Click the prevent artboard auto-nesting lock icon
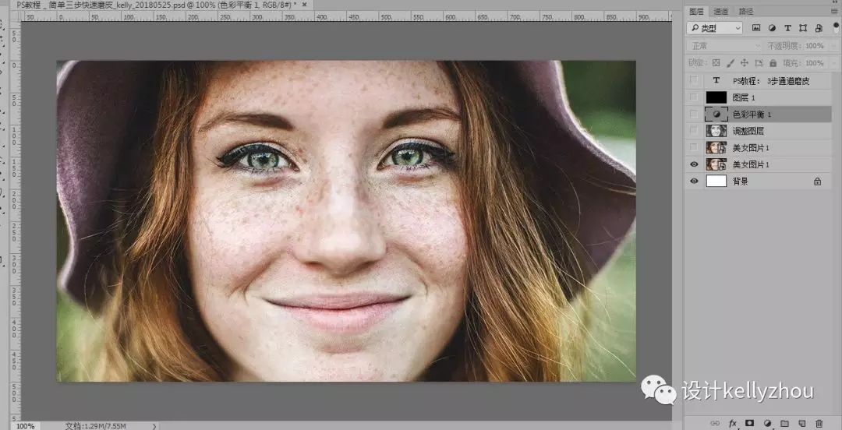 759,63
